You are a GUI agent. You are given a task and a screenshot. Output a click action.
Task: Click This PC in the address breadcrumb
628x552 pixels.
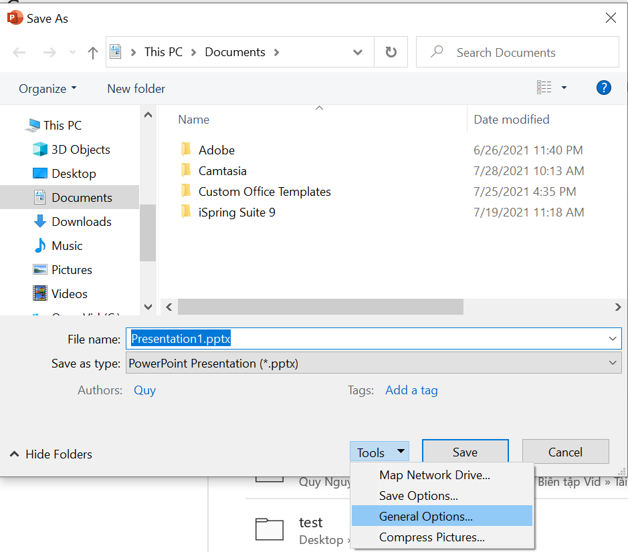(163, 52)
